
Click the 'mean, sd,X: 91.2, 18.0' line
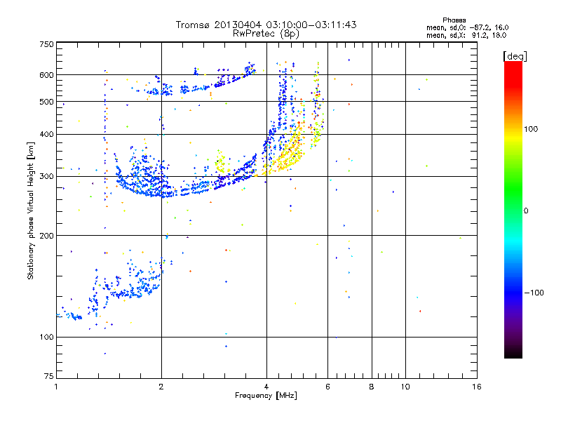(x=466, y=35)
